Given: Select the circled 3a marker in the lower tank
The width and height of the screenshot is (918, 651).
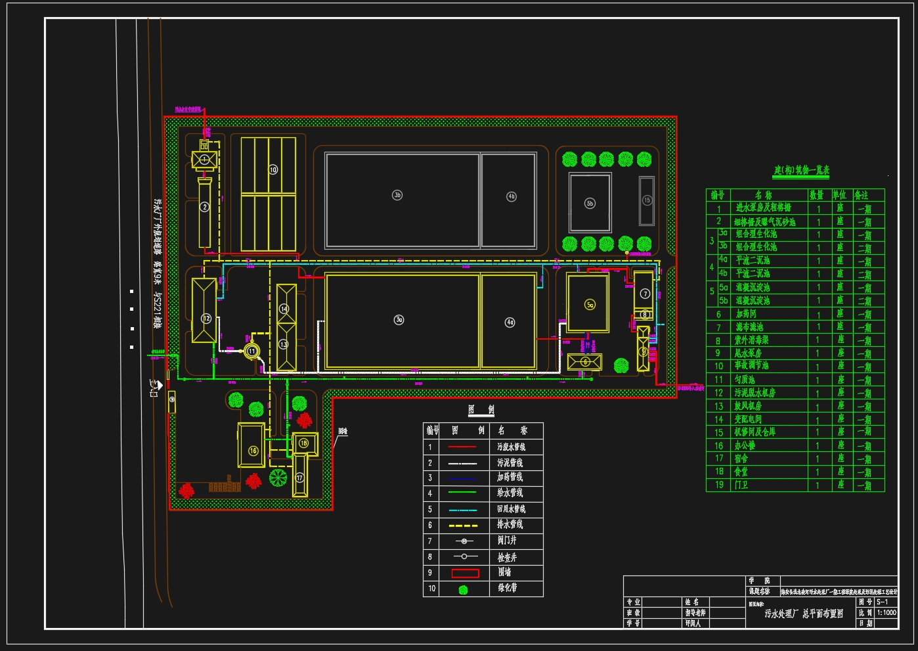Looking at the screenshot, I should coord(399,320).
